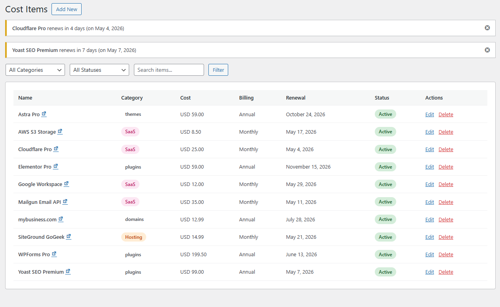This screenshot has height=307, width=500.
Task: Focus the Search items field
Action: 169,70
